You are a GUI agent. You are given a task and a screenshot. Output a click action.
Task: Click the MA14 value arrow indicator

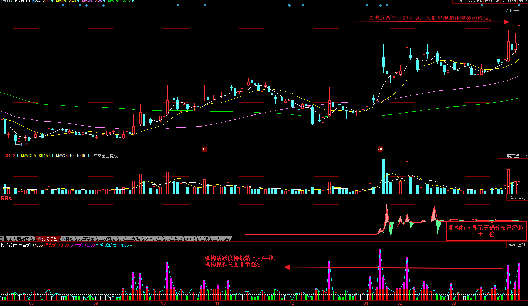point(78,1)
